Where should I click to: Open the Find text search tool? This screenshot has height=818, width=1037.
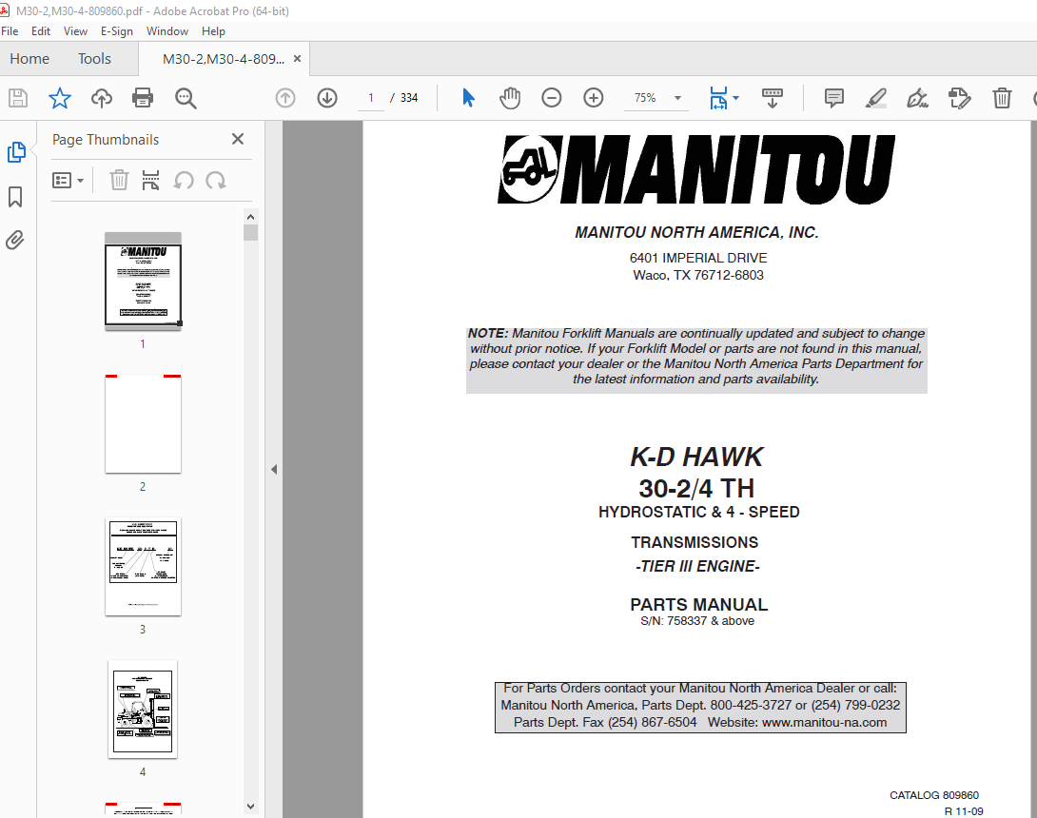pos(186,99)
